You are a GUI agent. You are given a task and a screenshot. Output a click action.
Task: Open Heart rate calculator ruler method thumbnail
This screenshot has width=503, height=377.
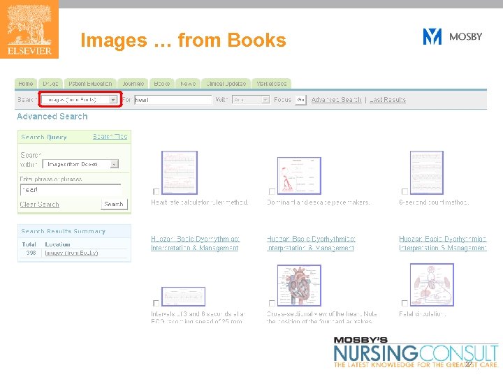click(180, 172)
